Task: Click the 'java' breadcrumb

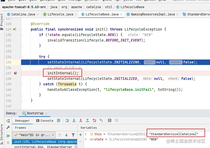Action: tap(54, 7)
